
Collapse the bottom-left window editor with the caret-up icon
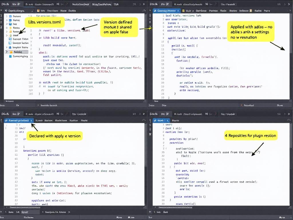pyautogui.click(x=144, y=120)
